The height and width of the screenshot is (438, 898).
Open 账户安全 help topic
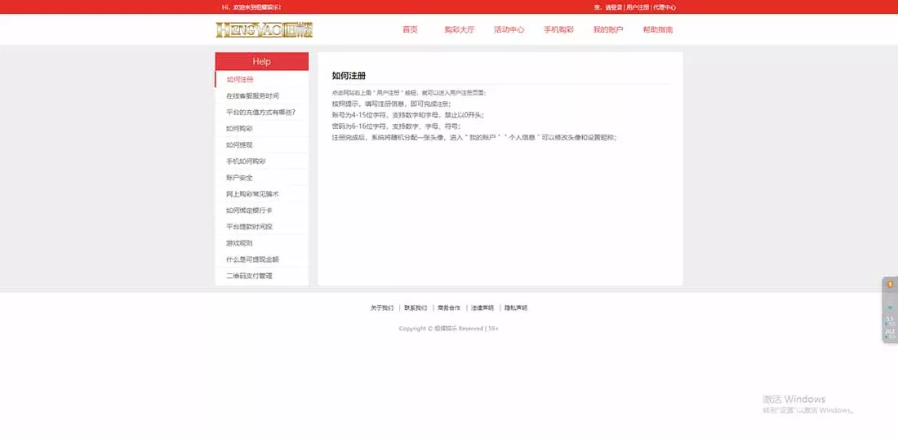tap(240, 178)
